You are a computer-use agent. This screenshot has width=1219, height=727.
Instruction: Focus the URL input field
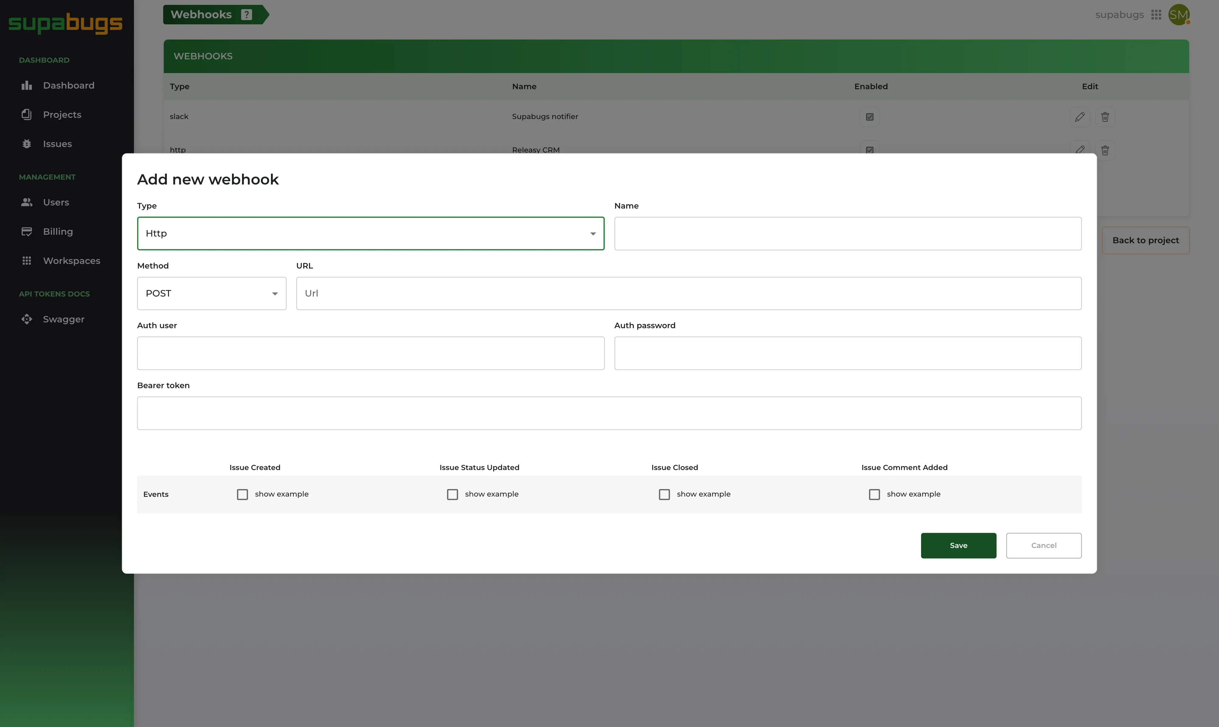(688, 293)
